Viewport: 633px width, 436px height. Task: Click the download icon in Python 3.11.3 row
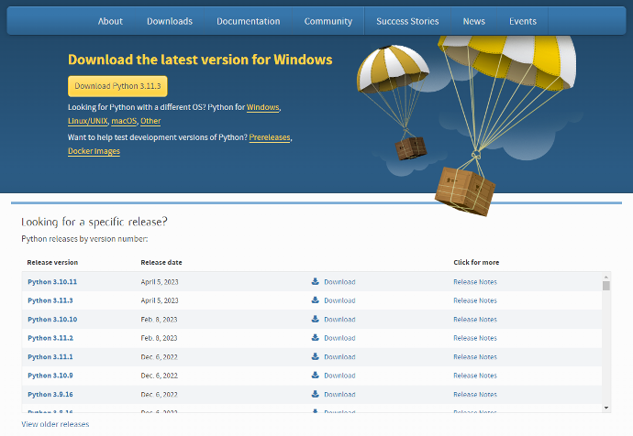coord(316,300)
